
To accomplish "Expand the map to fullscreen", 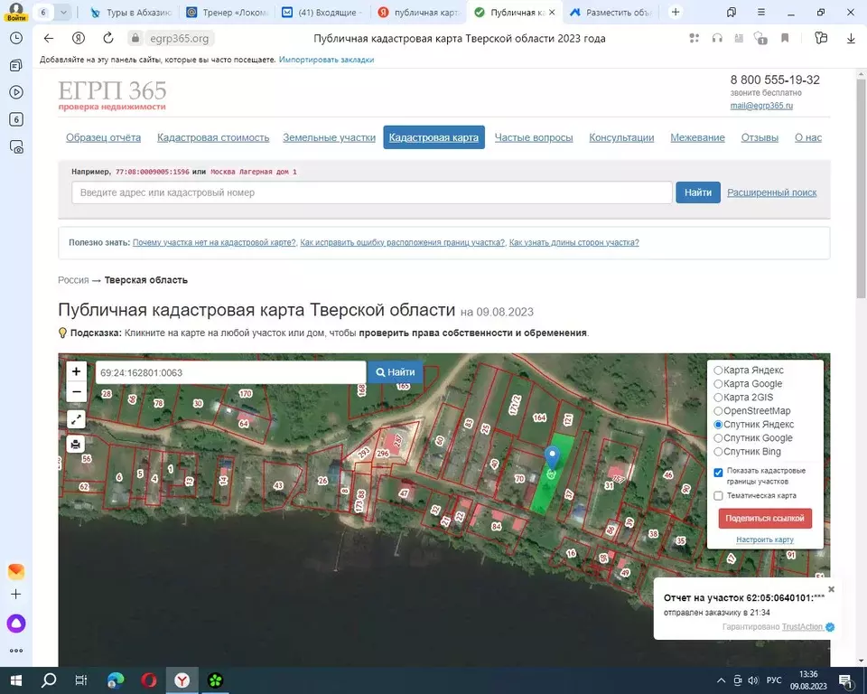I will tap(77, 419).
